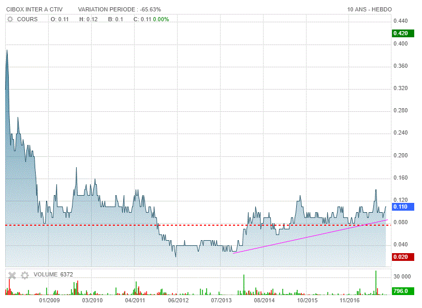The width and height of the screenshot is (422, 308).
Task: Click the high value 'H: 0.12'
Action: coord(88,19)
